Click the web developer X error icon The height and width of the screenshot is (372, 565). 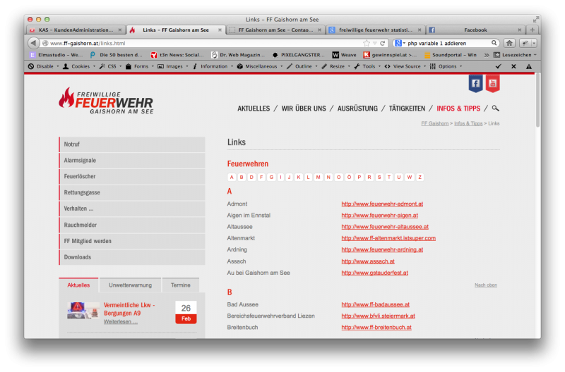click(x=513, y=66)
